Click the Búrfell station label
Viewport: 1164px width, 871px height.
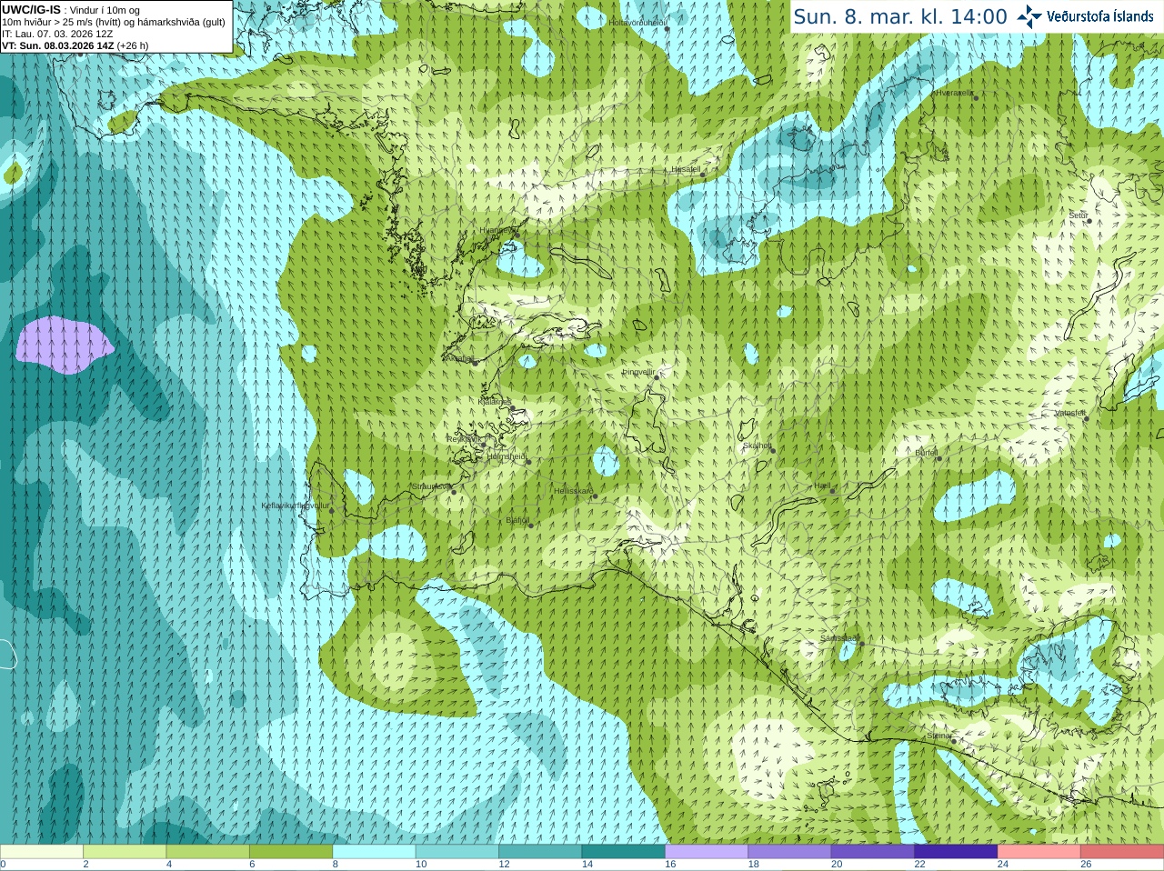click(926, 452)
